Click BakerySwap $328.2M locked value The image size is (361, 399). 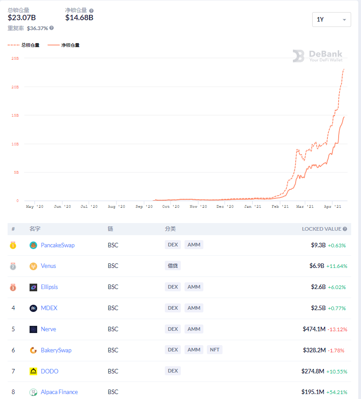pyautogui.click(x=314, y=351)
